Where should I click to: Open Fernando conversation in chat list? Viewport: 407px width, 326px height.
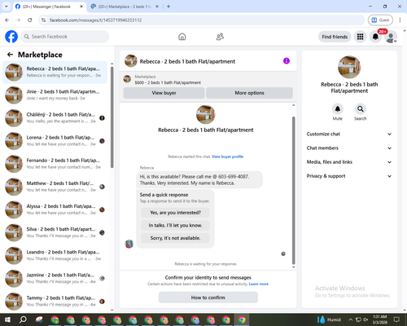(x=55, y=164)
